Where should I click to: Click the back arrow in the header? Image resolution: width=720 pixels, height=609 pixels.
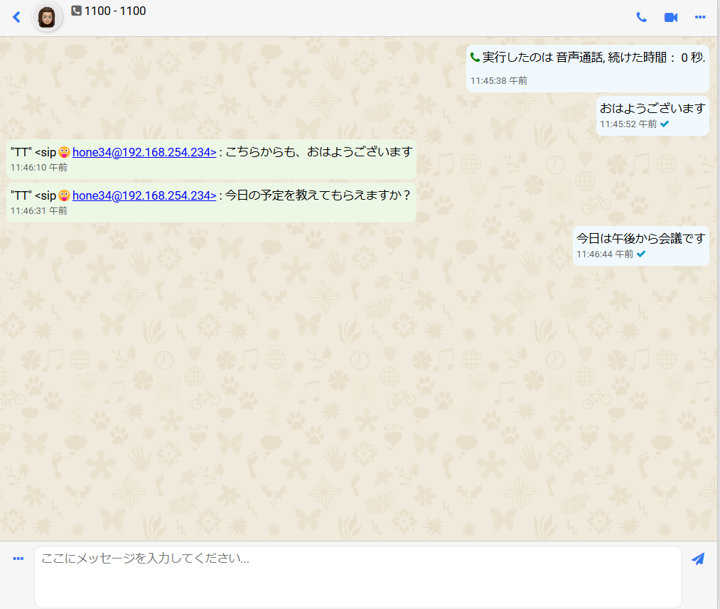(17, 17)
